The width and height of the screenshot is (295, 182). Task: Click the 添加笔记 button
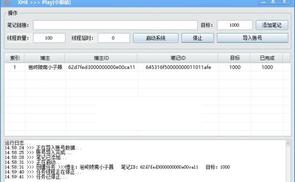pos(272,25)
